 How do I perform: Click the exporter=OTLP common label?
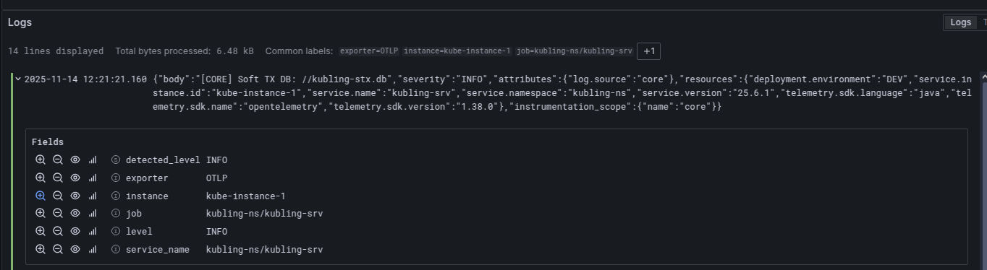pos(369,51)
